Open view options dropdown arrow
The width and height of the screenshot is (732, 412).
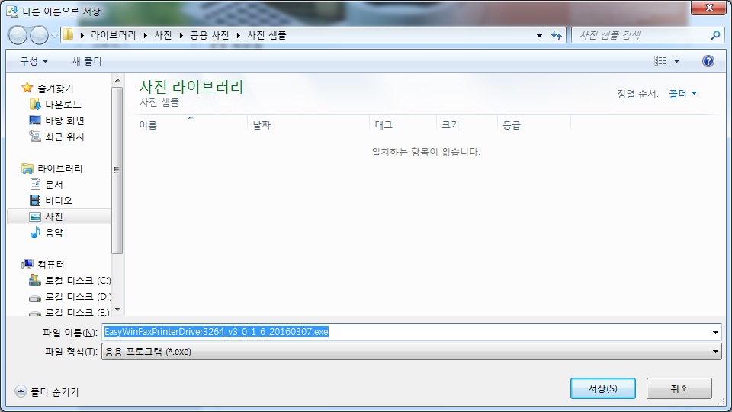(676, 61)
